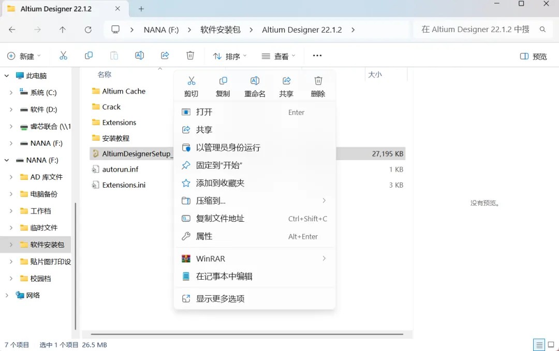Click the 名称 column header
This screenshot has height=351, width=559.
tap(105, 74)
